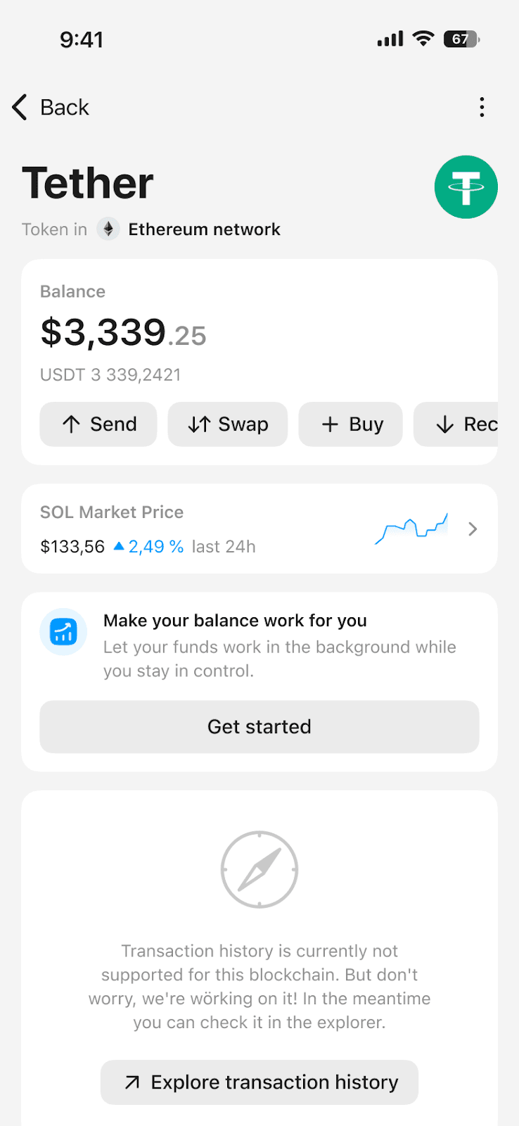Tap the Buy button

(350, 424)
